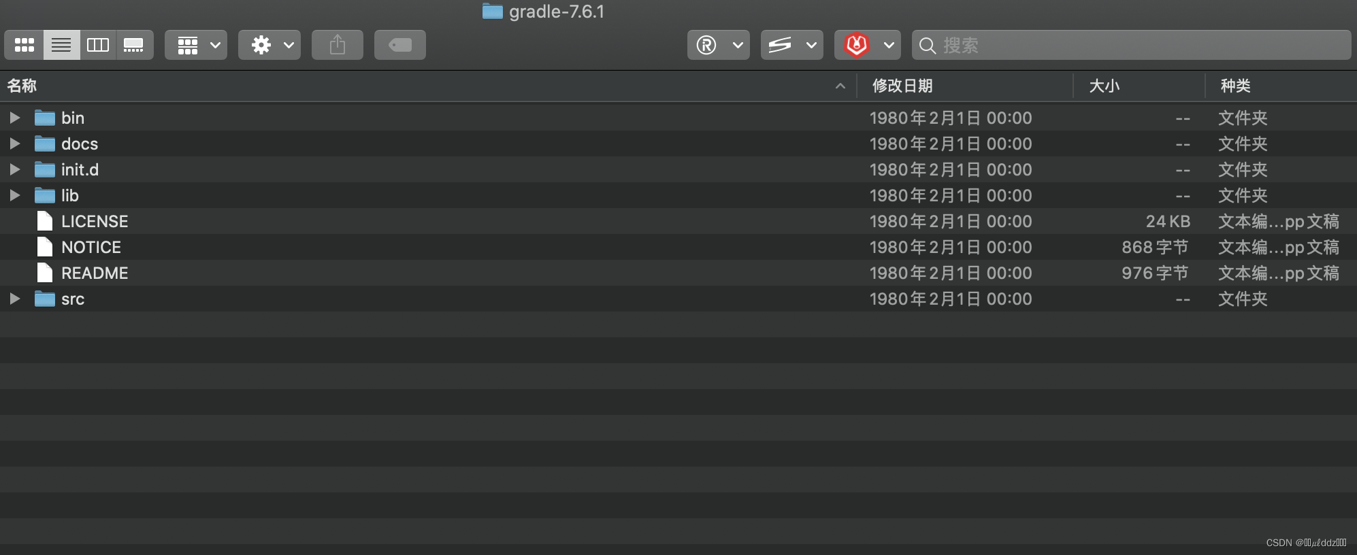Click the 24 KB size of LICENSE
1357x555 pixels.
(x=1168, y=221)
